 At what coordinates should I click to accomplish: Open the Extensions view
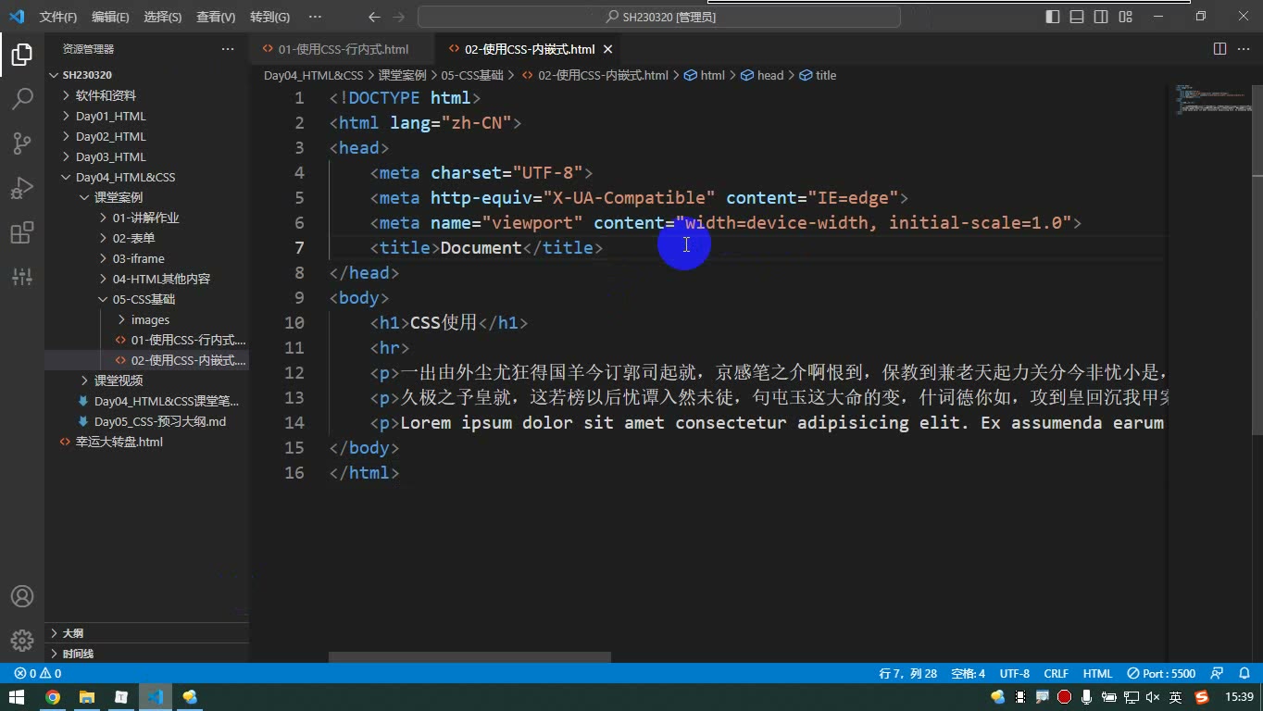click(x=22, y=232)
